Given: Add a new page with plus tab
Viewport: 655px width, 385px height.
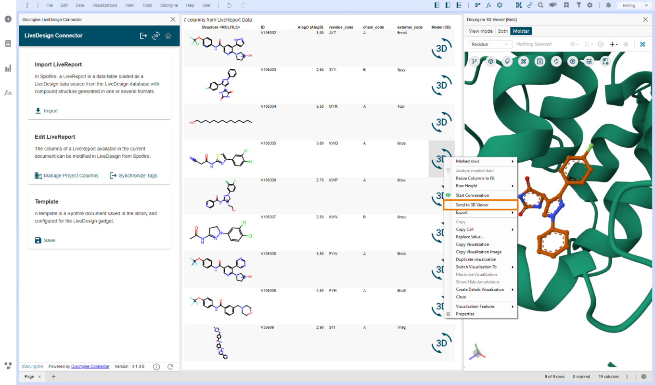Looking at the screenshot, I should click(53, 377).
